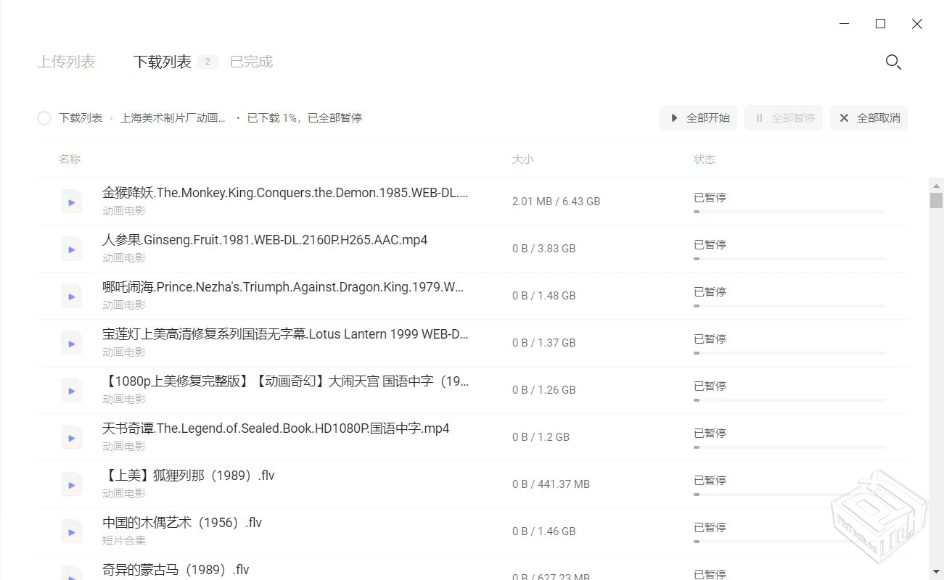Resume 奇异的蒙古马 download with play icon

click(x=71, y=574)
